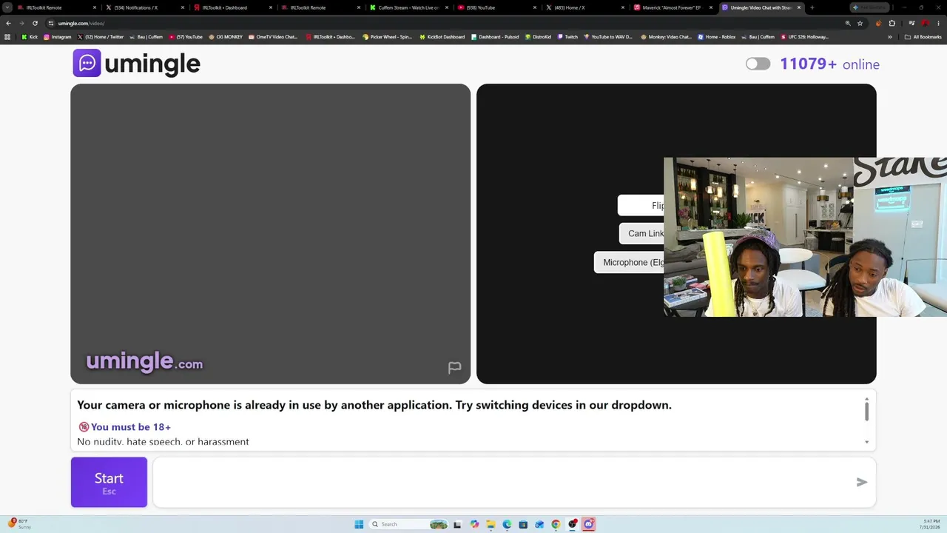The width and height of the screenshot is (947, 533).
Task: Open the tab search dropdown arrow
Action: [7, 7]
